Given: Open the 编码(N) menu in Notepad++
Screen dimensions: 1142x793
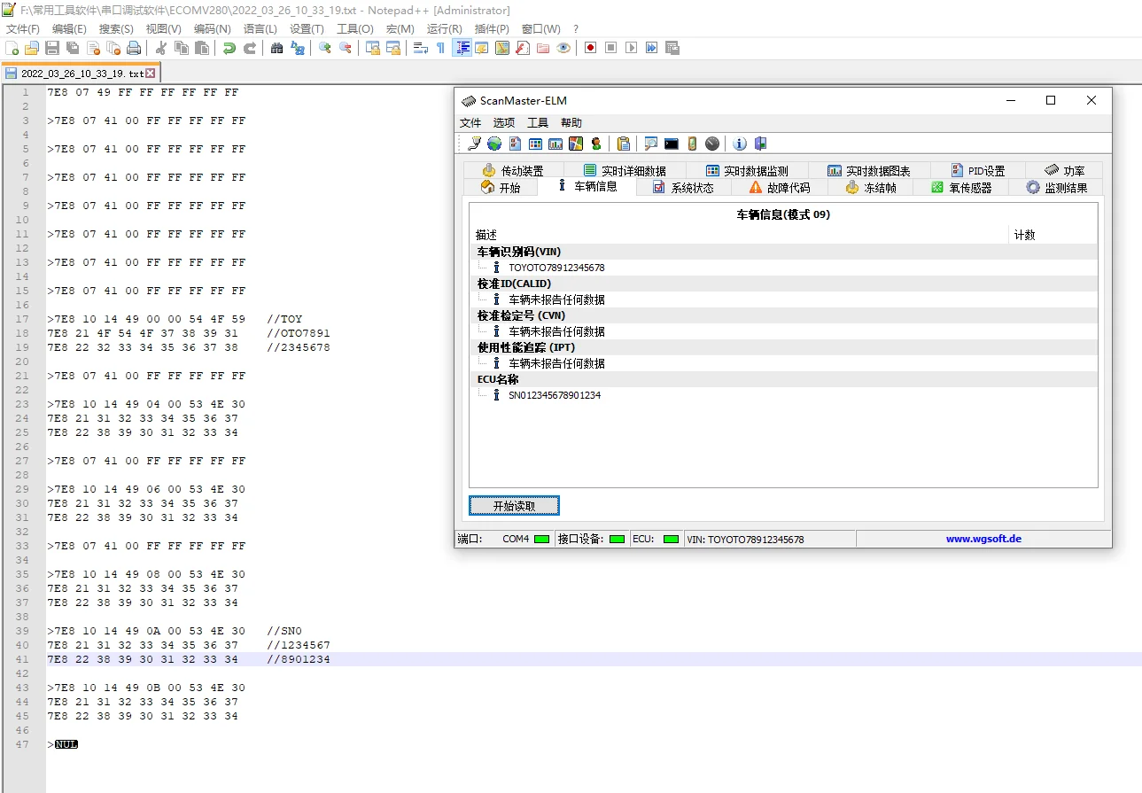Looking at the screenshot, I should point(213,29).
